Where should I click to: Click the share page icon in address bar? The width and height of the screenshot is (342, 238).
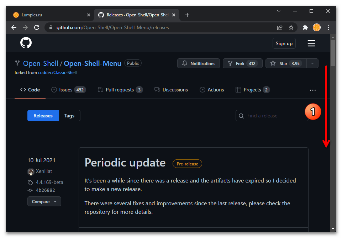pyautogui.click(x=280, y=27)
